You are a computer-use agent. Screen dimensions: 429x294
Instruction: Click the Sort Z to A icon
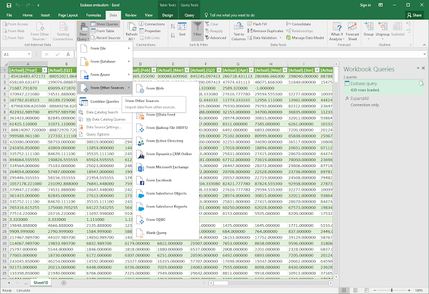[x=173, y=36]
